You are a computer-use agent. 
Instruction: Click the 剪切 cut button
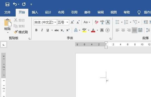[19, 20]
